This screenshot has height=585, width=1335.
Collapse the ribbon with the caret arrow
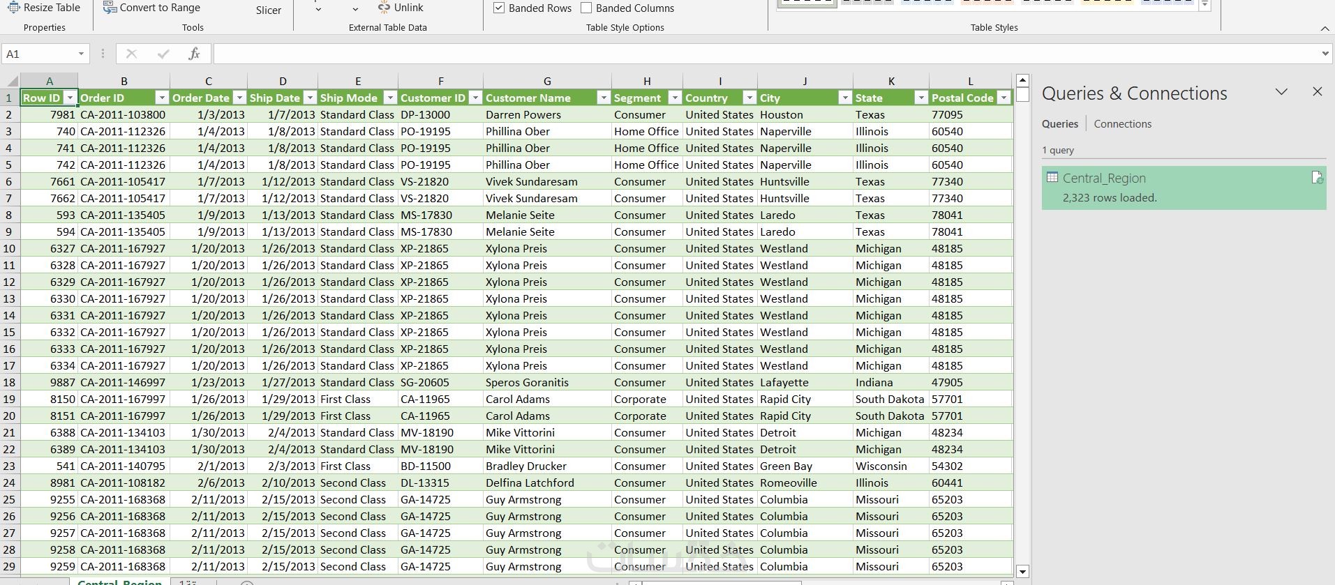tap(1325, 29)
